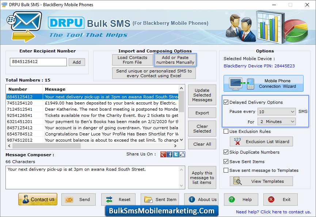Image resolution: width=316 pixels, height=217 pixels.
Task: Click the Google Plus share icon
Action: [163, 154]
